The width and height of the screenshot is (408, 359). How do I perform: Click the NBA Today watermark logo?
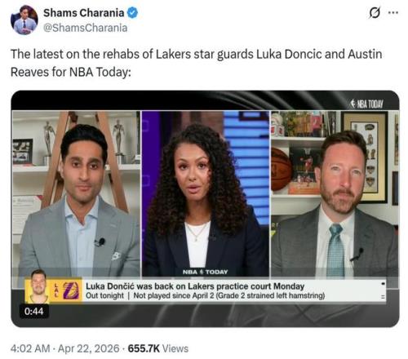pos(367,104)
